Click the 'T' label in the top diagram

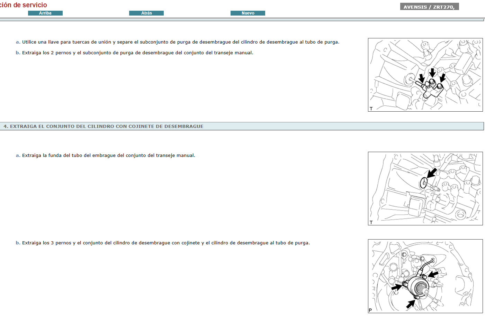(x=371, y=109)
